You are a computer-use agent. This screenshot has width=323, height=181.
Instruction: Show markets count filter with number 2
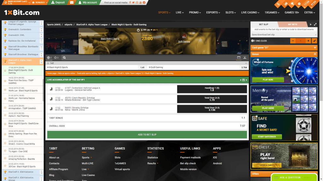pyautogui.click(x=49, y=58)
